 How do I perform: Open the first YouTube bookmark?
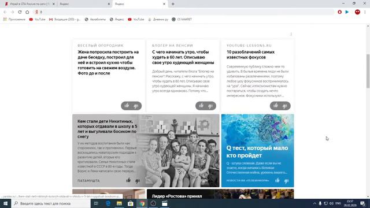(x=37, y=19)
